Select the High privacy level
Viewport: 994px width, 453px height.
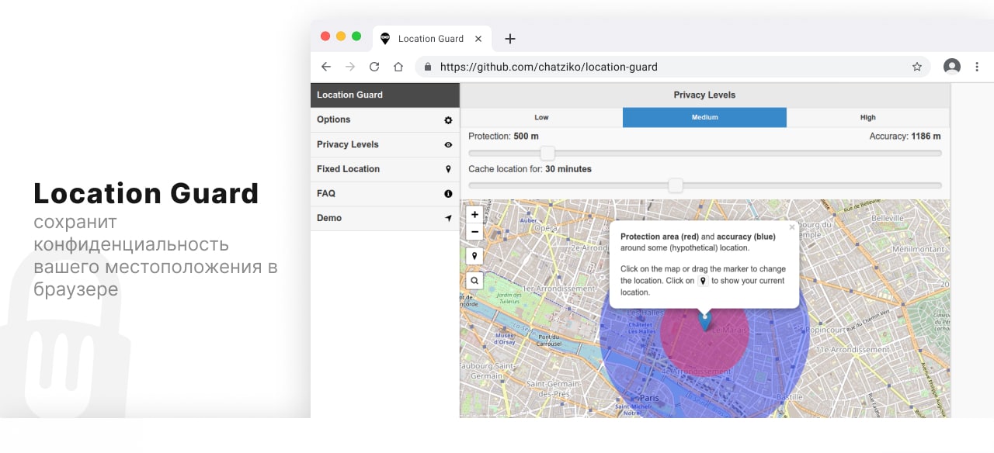click(x=867, y=117)
